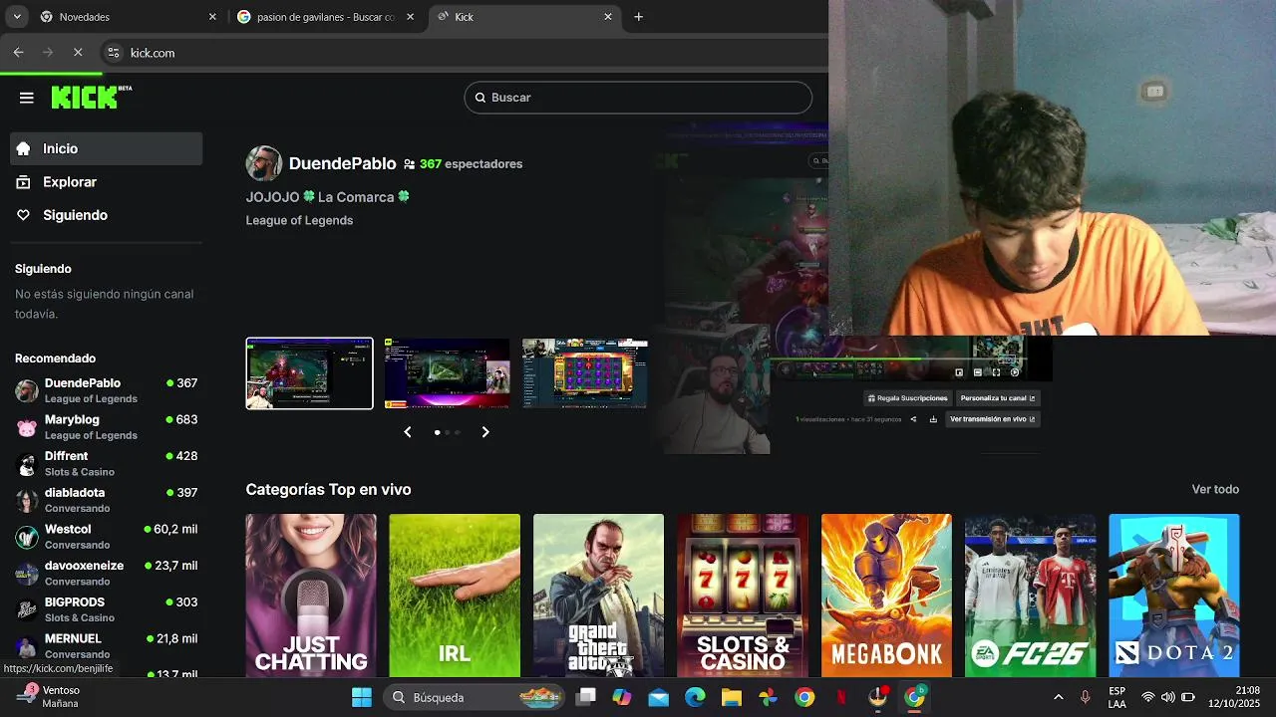Click the microphone tray icon
The width and height of the screenshot is (1276, 717).
(x=1086, y=697)
